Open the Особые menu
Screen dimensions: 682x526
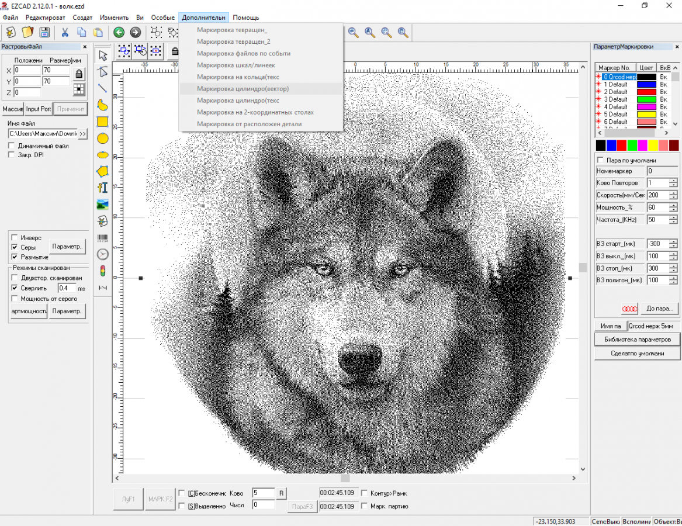162,18
